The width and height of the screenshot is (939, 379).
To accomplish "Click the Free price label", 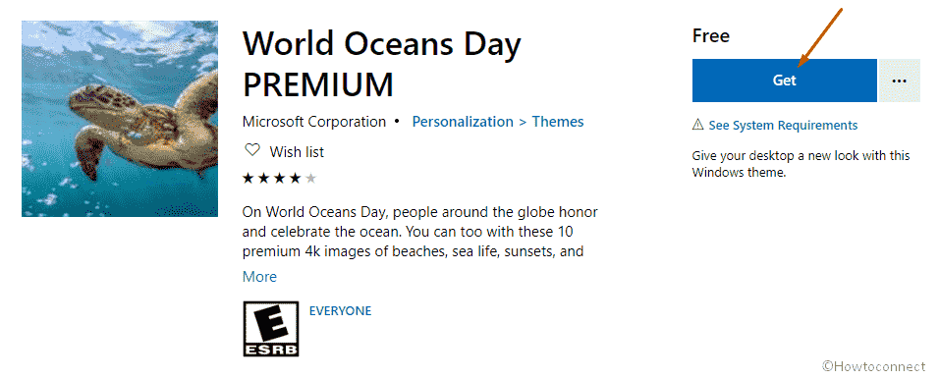I will coord(711,36).
